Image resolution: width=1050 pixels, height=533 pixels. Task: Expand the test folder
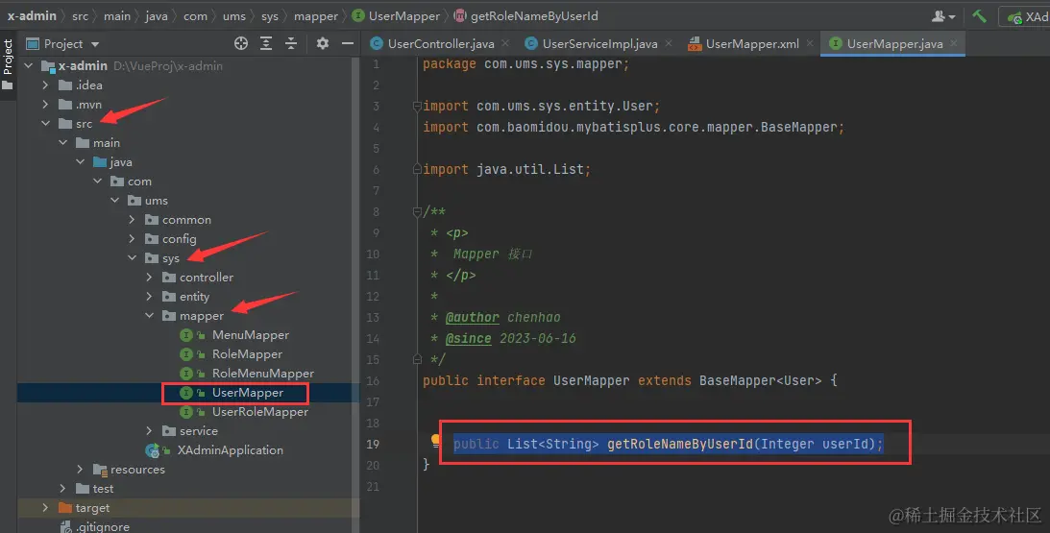[63, 489]
